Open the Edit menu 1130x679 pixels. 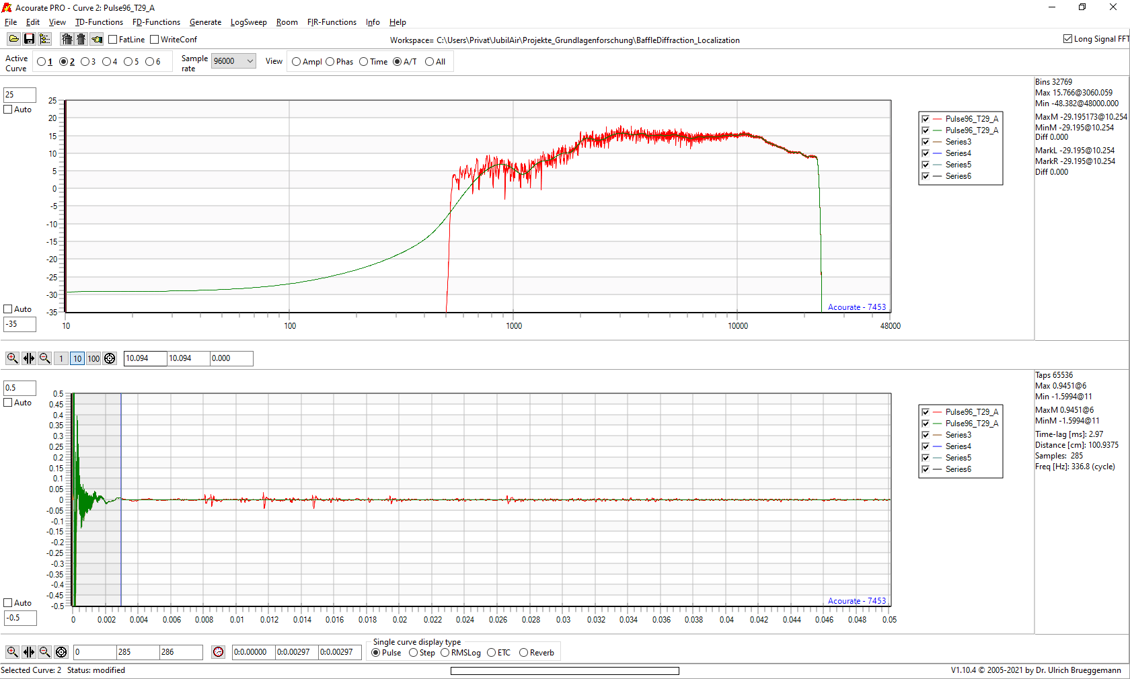pos(33,22)
